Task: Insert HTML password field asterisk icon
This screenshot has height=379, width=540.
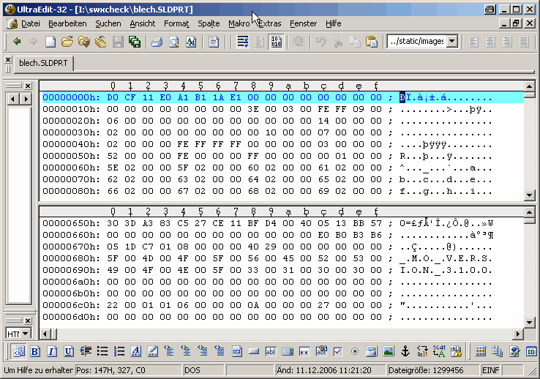Action: click(304, 351)
